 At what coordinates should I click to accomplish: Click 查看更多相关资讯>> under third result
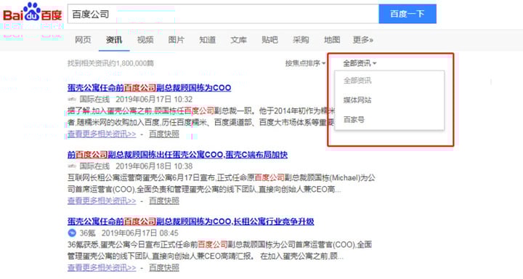(x=102, y=267)
